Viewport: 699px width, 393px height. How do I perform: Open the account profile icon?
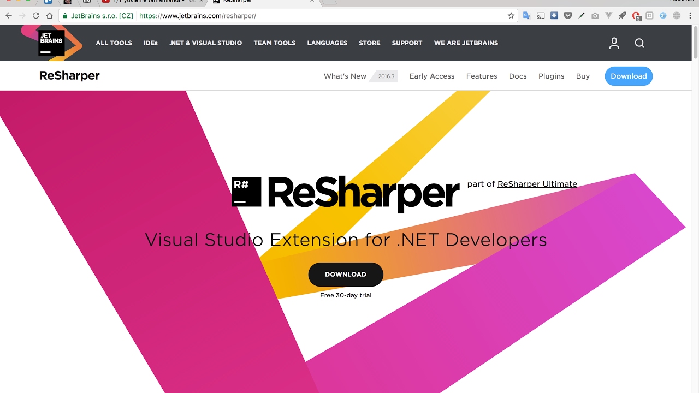614,43
